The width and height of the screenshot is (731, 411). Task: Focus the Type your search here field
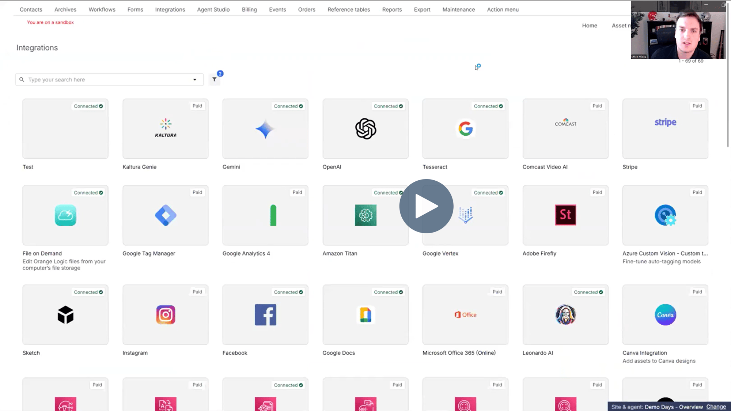coord(109,79)
